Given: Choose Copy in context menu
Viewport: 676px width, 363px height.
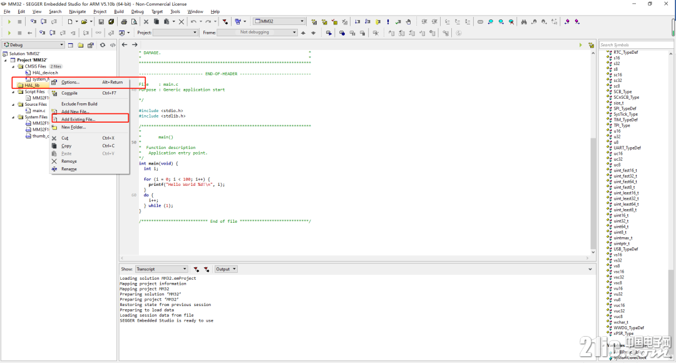Looking at the screenshot, I should coord(90,146).
